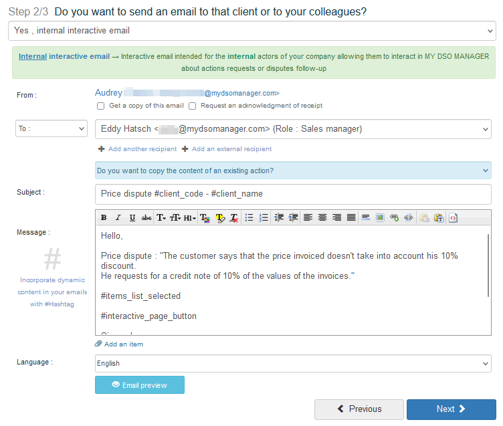Insert an image into the message
Image resolution: width=503 pixels, height=426 pixels.
point(380,218)
